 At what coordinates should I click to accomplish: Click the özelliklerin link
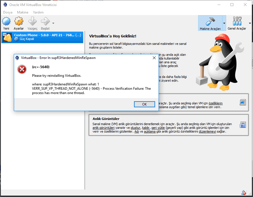(215, 103)
